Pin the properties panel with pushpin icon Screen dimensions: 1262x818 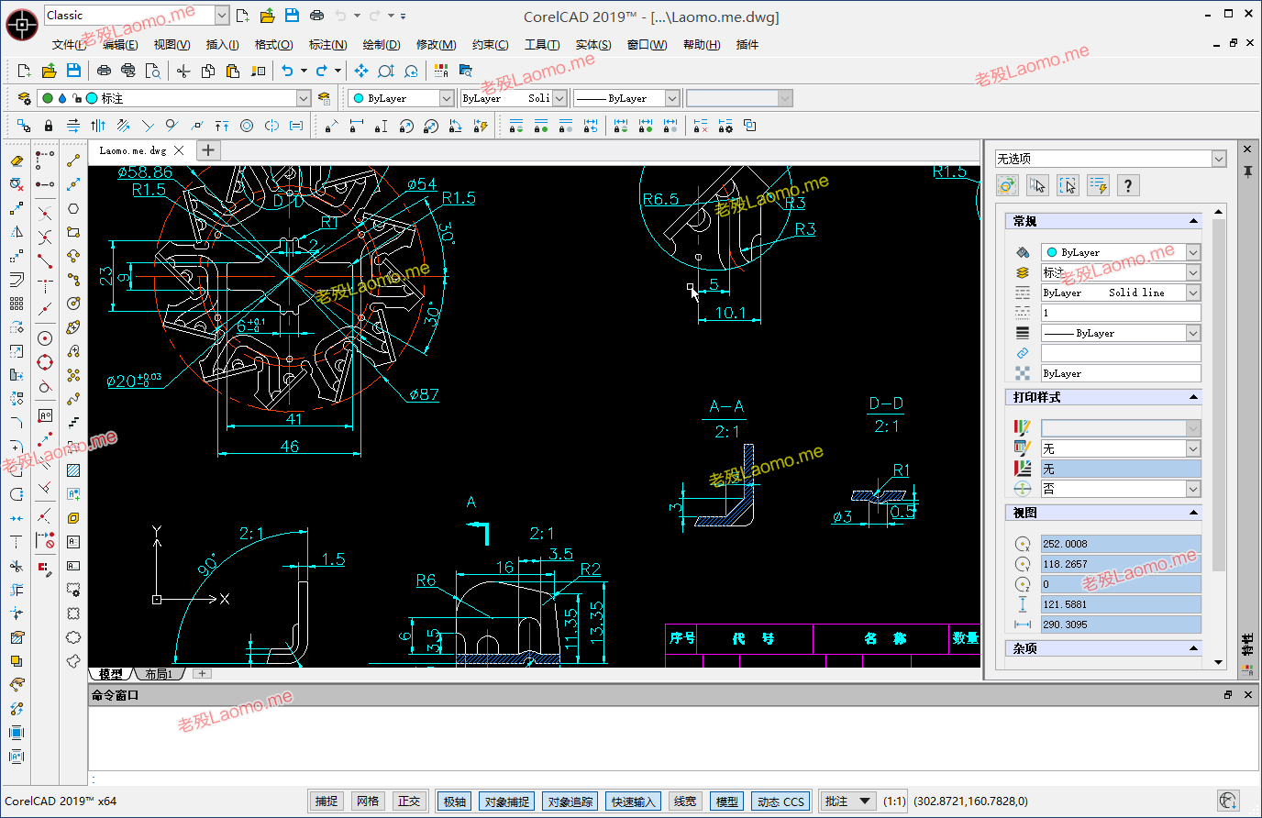(x=1247, y=171)
